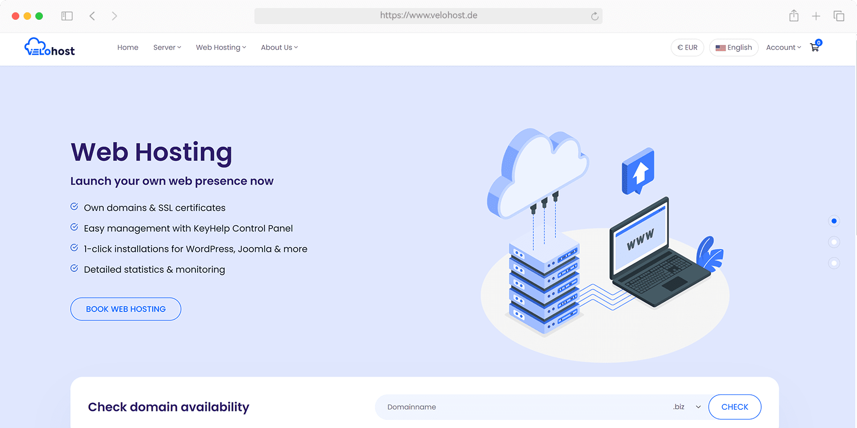Image resolution: width=857 pixels, height=428 pixels.
Task: Select the first slide indicator dot
Action: click(x=834, y=221)
